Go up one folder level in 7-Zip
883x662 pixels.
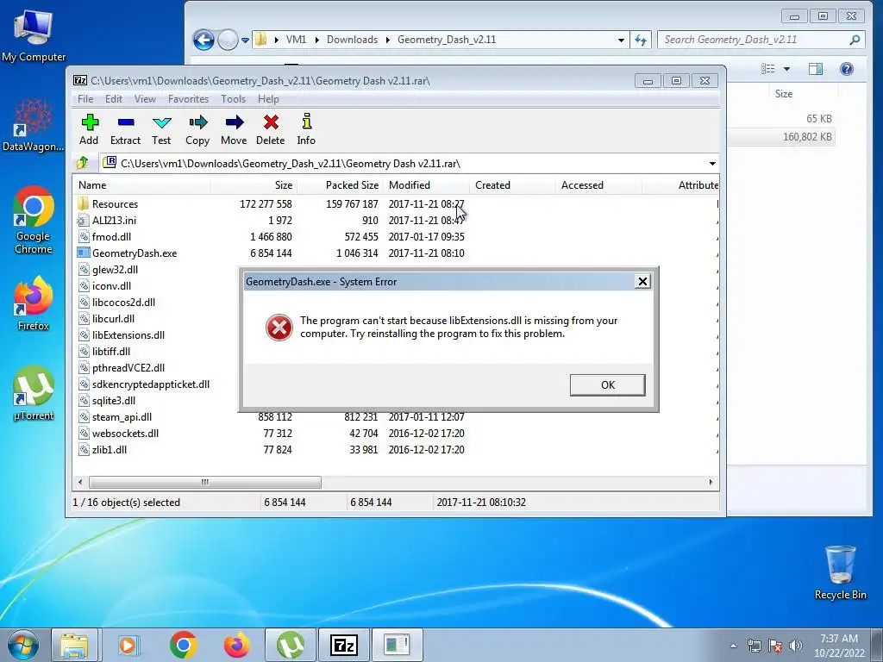pos(83,163)
